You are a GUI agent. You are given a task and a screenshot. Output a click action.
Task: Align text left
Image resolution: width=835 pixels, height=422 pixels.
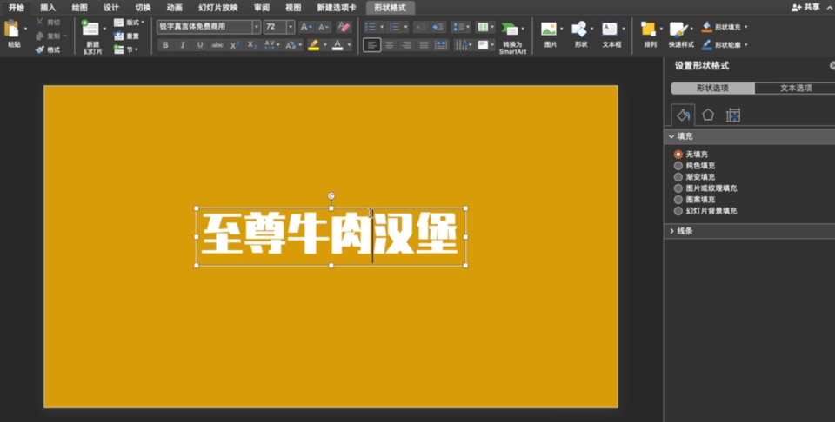[372, 45]
